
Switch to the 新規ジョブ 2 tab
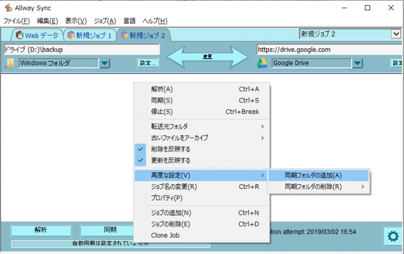143,35
